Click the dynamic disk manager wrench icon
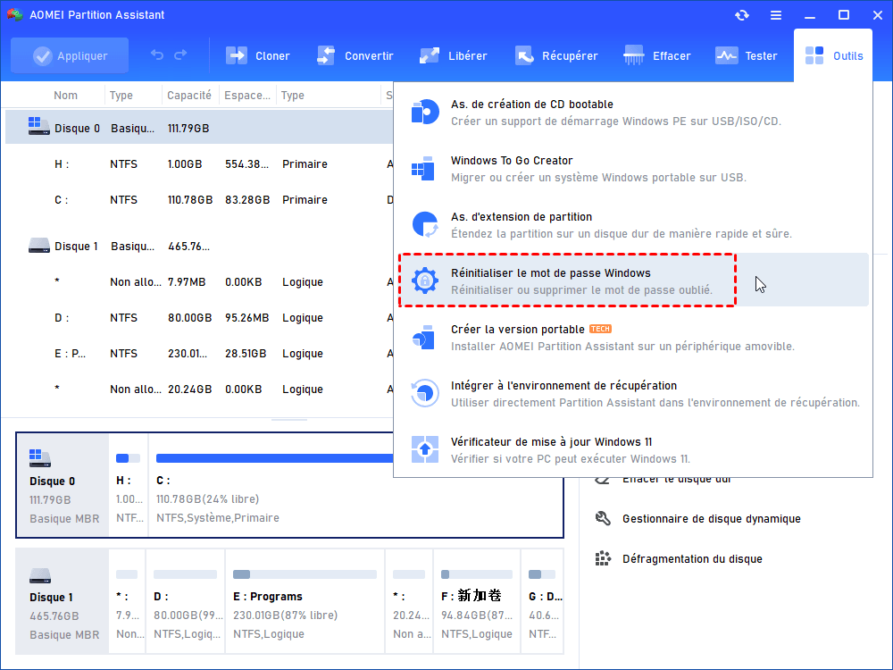This screenshot has height=670, width=893. click(x=603, y=518)
